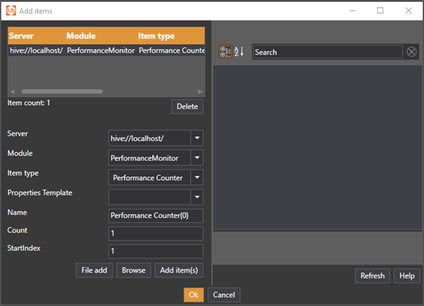Click the Cancel button

click(x=224, y=295)
